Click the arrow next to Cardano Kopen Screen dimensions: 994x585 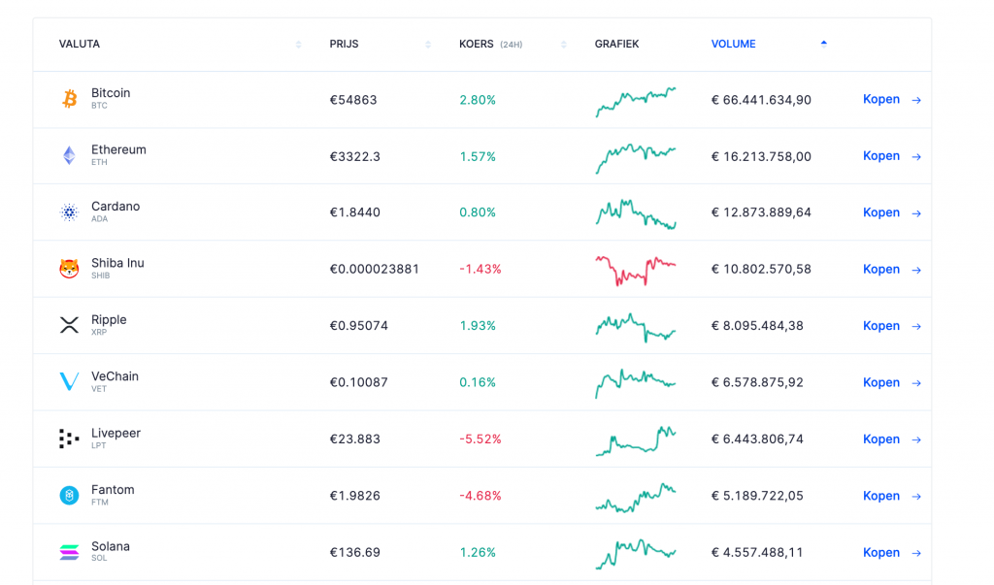916,213
